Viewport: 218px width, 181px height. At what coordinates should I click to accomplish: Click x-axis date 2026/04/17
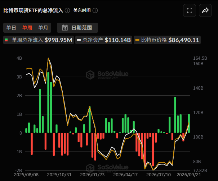125,175
